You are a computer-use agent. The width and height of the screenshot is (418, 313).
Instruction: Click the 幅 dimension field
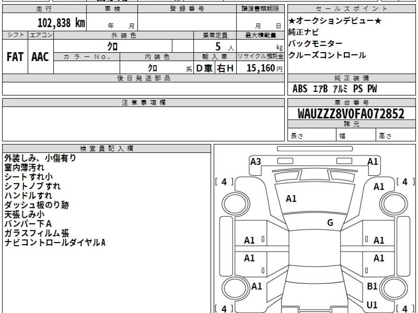(356, 135)
